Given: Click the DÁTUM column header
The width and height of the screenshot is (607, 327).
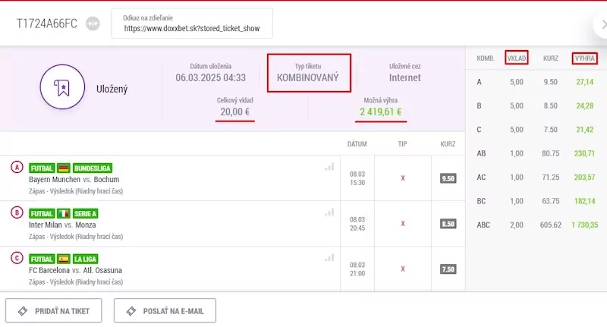Looking at the screenshot, I should [x=357, y=144].
